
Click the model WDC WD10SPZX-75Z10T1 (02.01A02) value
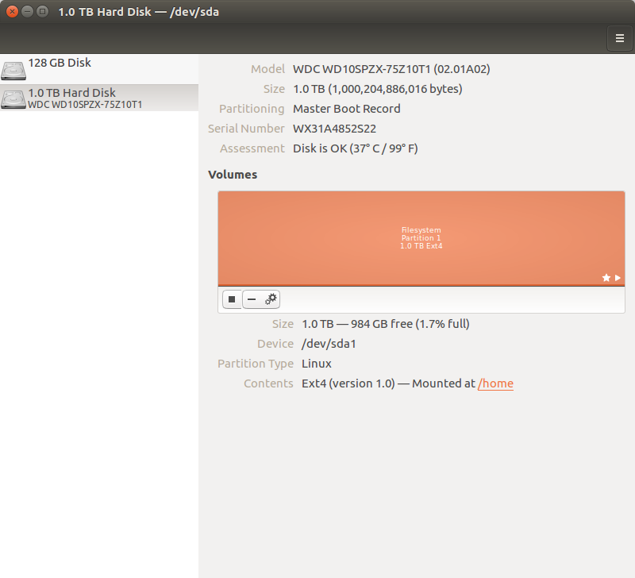(x=391, y=69)
